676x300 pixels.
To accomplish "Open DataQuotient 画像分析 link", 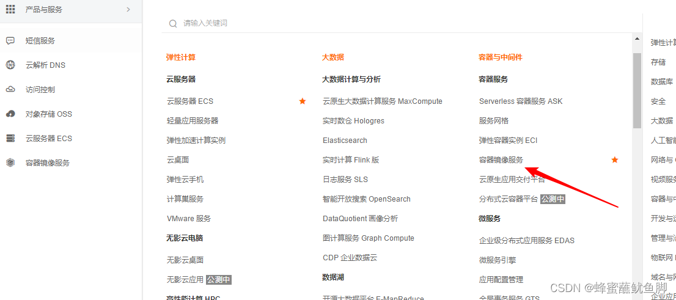I will (361, 219).
